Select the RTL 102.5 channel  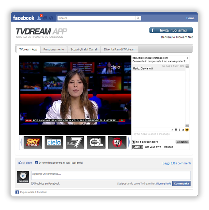pos(117,142)
